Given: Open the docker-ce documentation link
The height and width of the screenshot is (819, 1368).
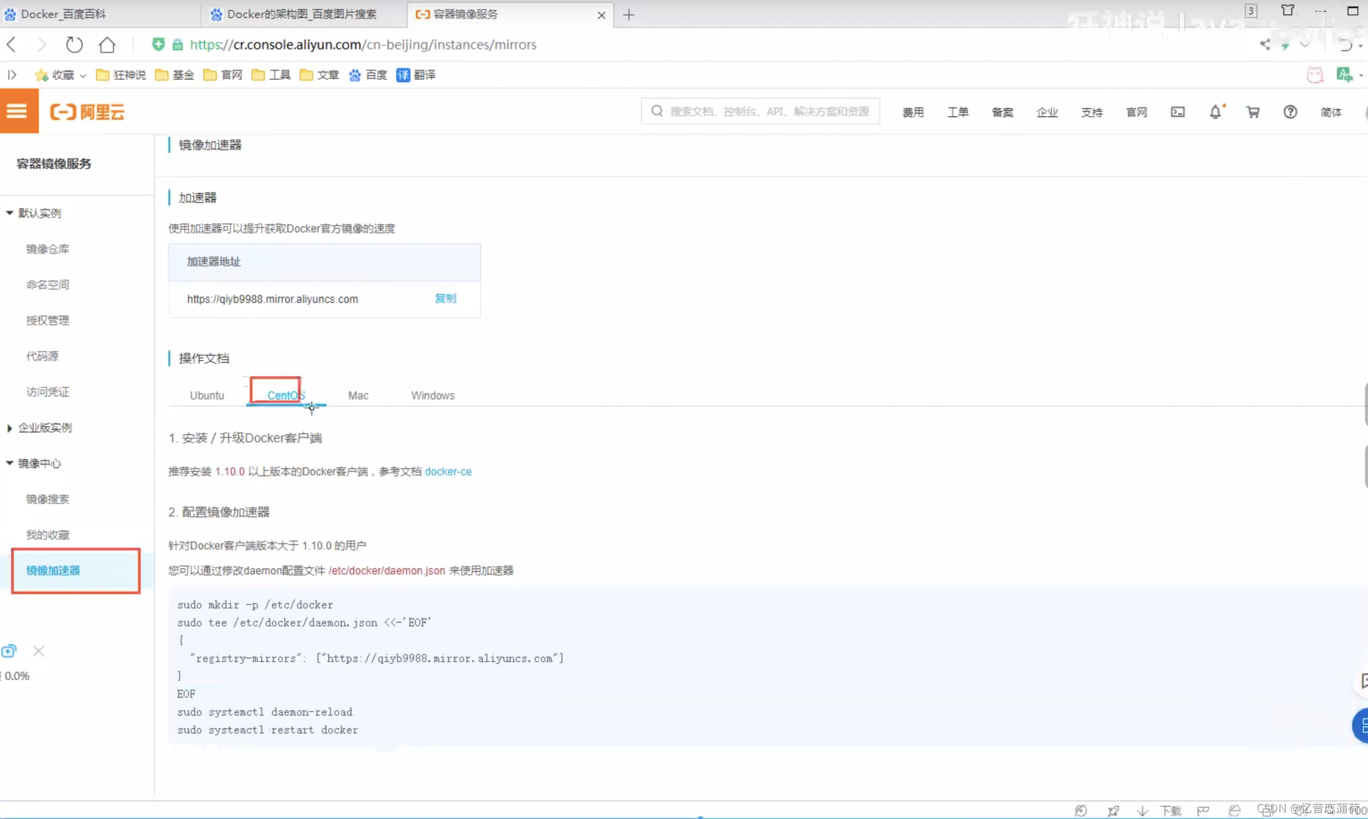Looking at the screenshot, I should [448, 471].
